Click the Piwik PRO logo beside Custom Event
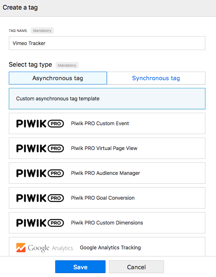 40,123
